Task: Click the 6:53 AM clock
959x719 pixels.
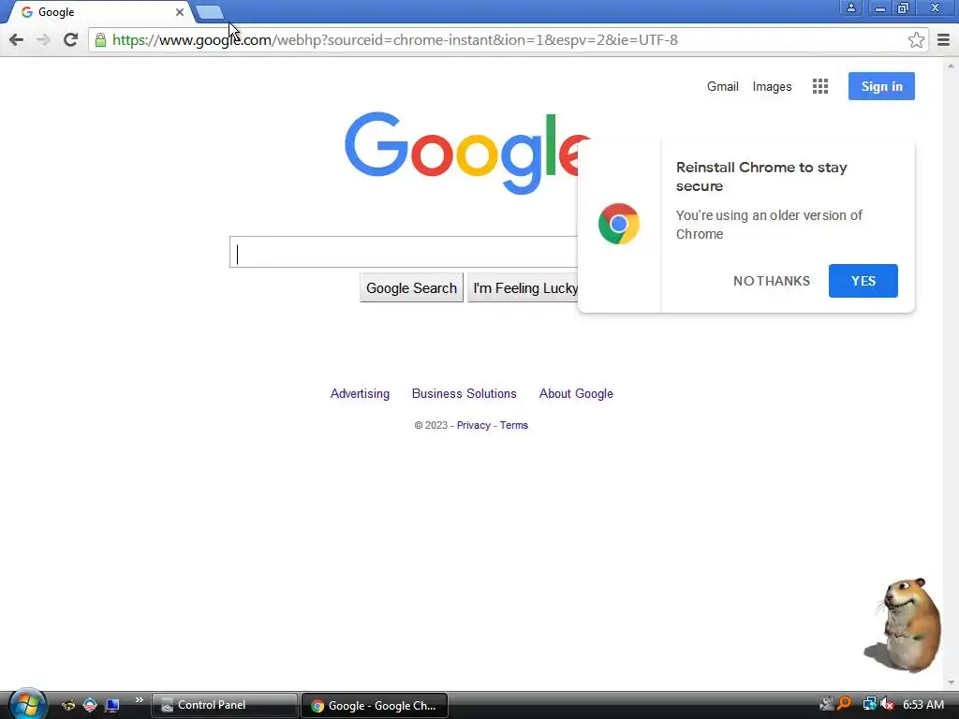Action: (922, 705)
